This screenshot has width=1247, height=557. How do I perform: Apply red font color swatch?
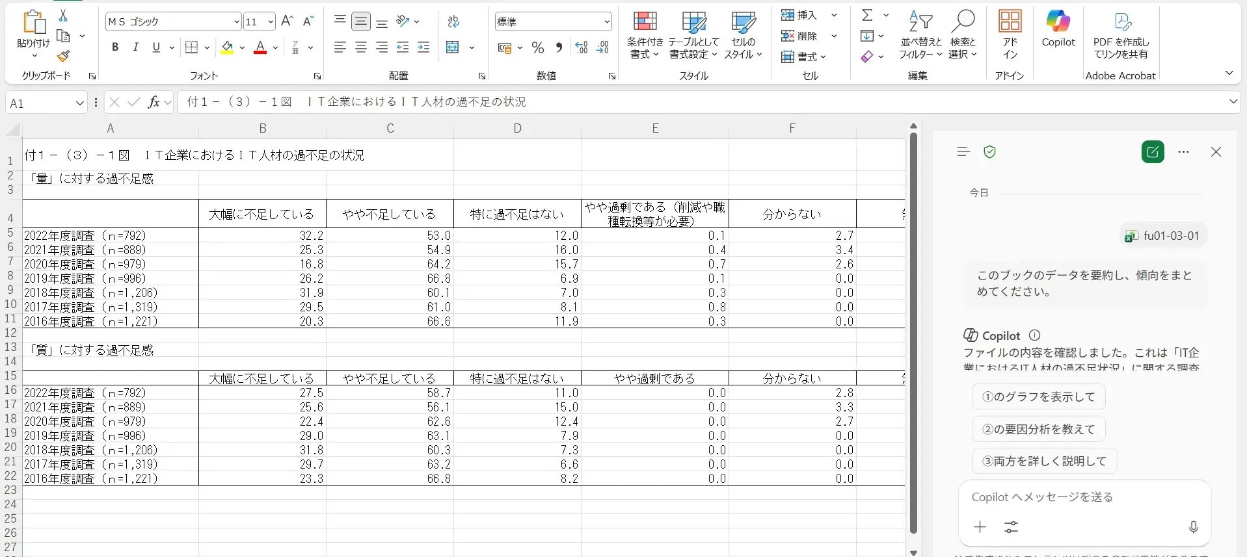click(260, 47)
